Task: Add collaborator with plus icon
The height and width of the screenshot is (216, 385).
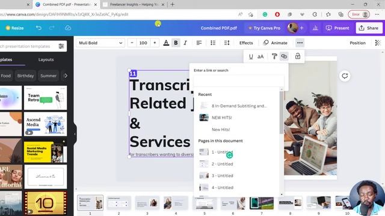Action: click(x=302, y=28)
